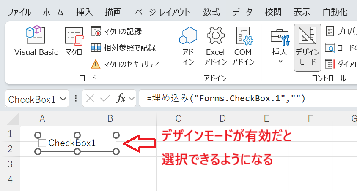Image resolution: width=357 pixels, height=191 pixels.
Task: Open the Name Box dropdown arrow
Action: (x=64, y=99)
